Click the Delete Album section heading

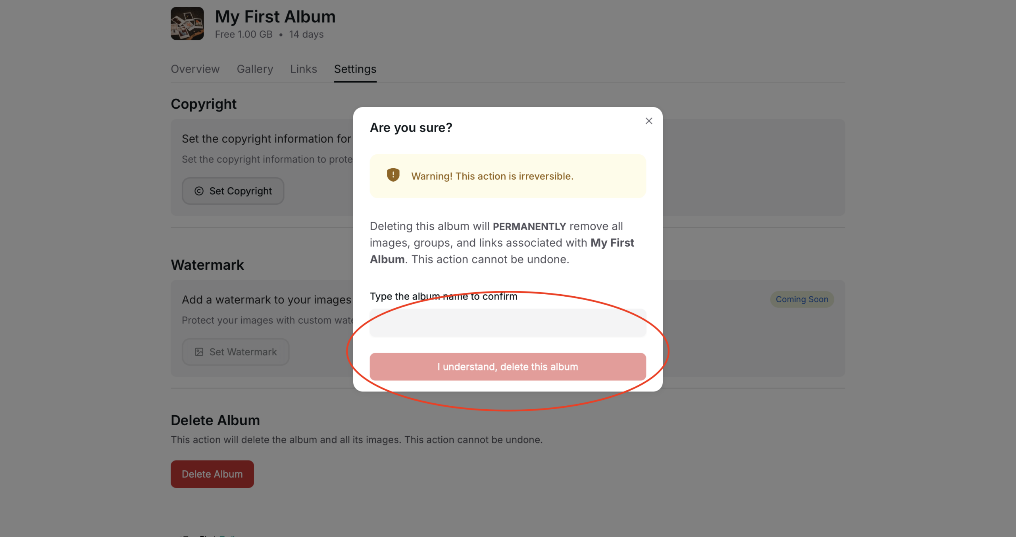(215, 420)
